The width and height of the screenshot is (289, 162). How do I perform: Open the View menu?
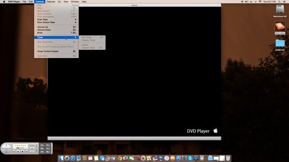pyautogui.click(x=66, y=2)
